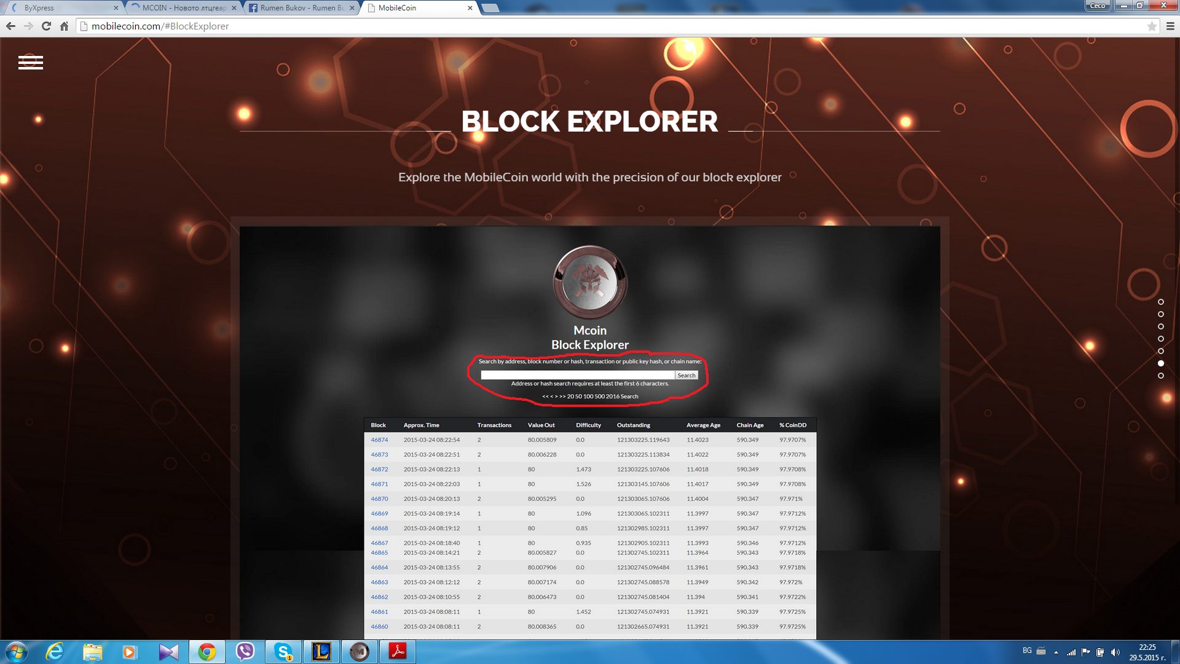Open the Chrome menu button
This screenshot has height=664, width=1180.
pyautogui.click(x=1170, y=26)
